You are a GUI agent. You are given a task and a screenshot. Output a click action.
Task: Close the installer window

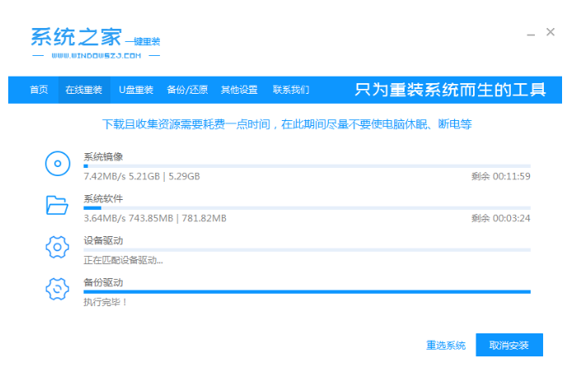point(551,32)
